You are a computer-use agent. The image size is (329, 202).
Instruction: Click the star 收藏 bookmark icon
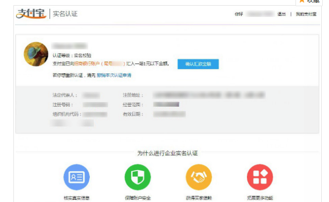point(302,1)
